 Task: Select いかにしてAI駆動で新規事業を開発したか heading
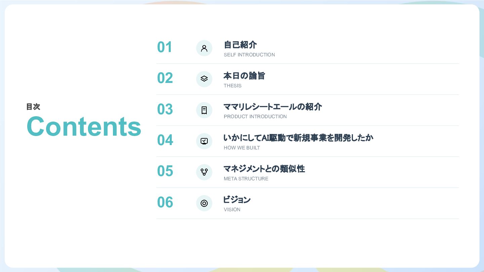298,138
